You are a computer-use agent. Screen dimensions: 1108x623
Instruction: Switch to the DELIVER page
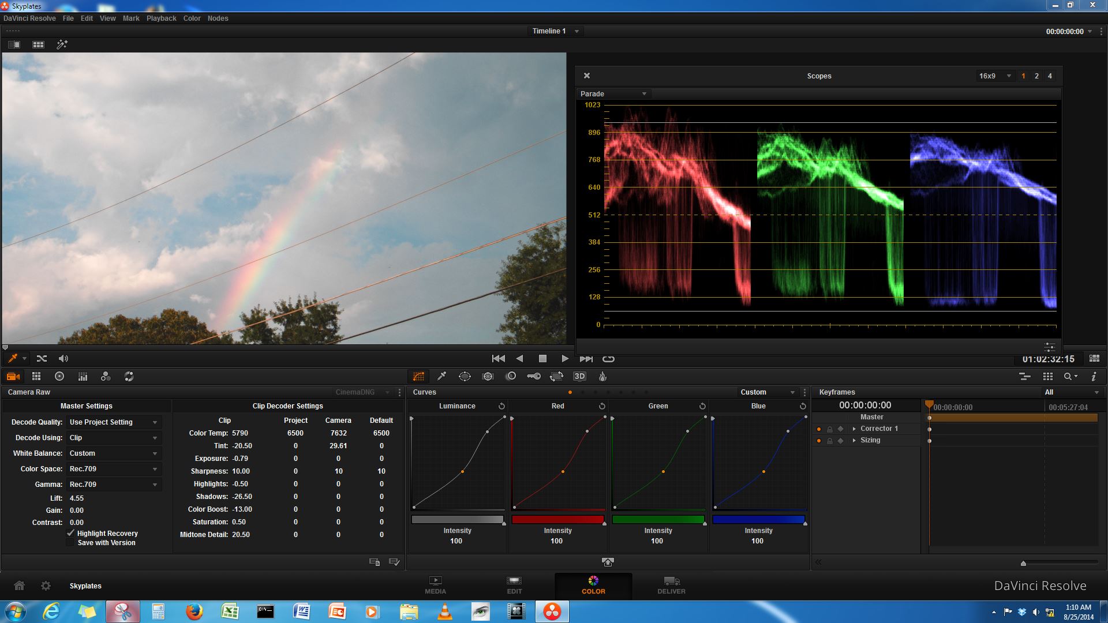671,586
